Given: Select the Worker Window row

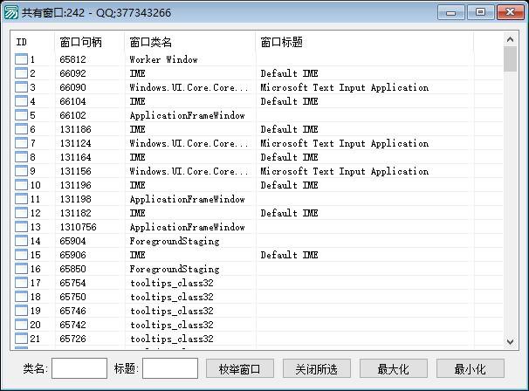Looking at the screenshot, I should pos(163,60).
